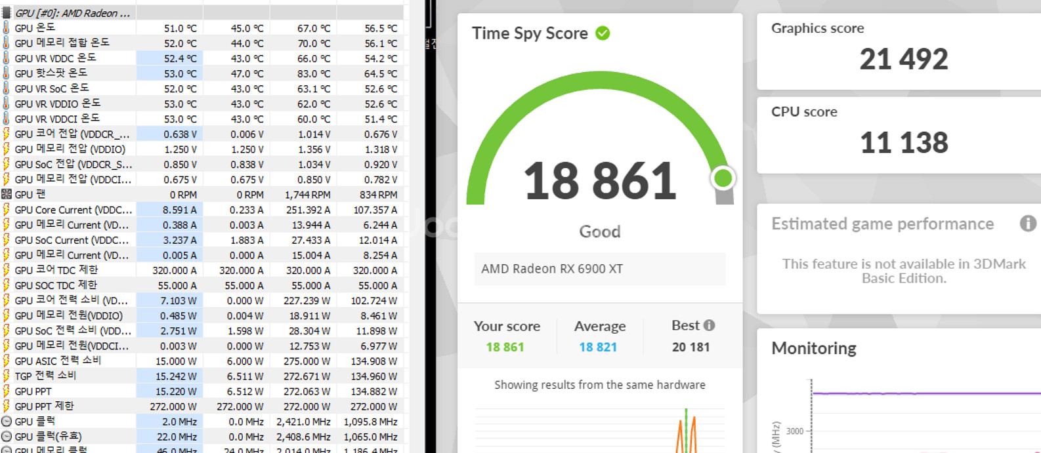Select the GPU [#0]: AMD Radeon header row

click(x=202, y=12)
